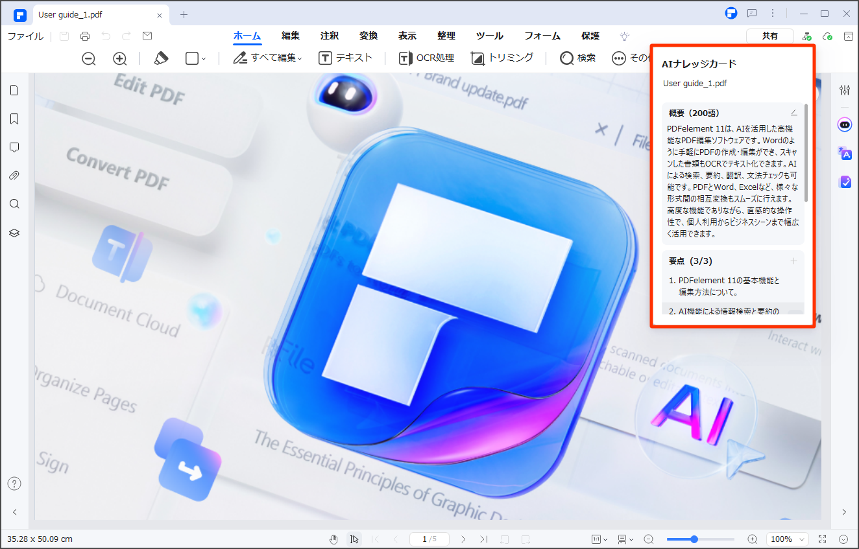Switch to the 注釈 tab
The image size is (859, 549).
tap(330, 36)
